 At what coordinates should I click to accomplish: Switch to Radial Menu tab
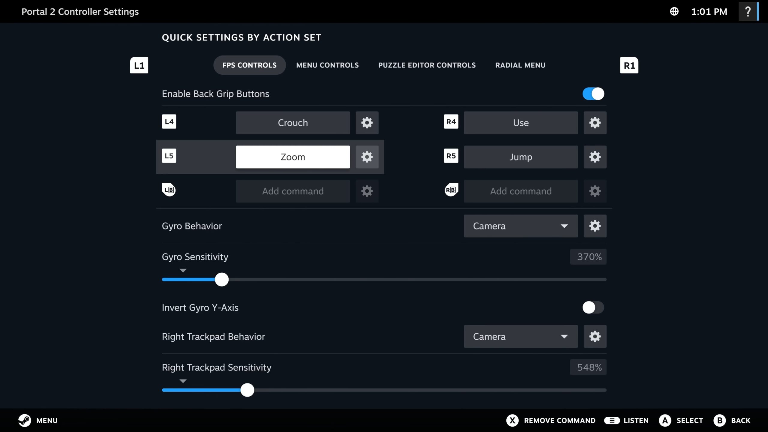[520, 65]
